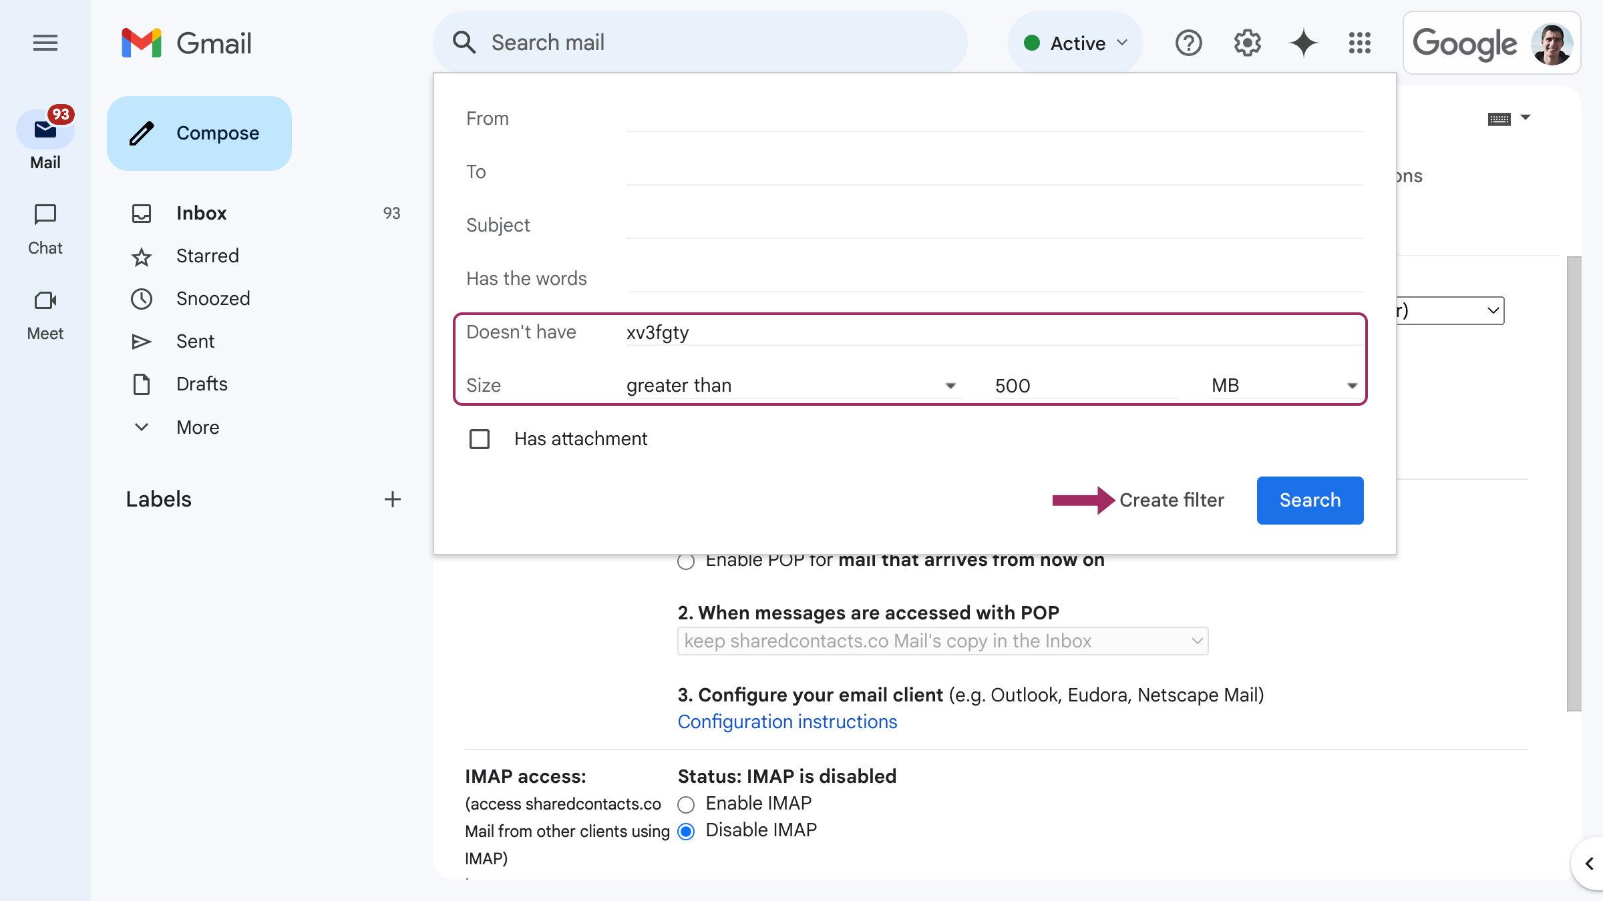Open the Google apps grid icon
Image resolution: width=1603 pixels, height=901 pixels.
[x=1359, y=43]
